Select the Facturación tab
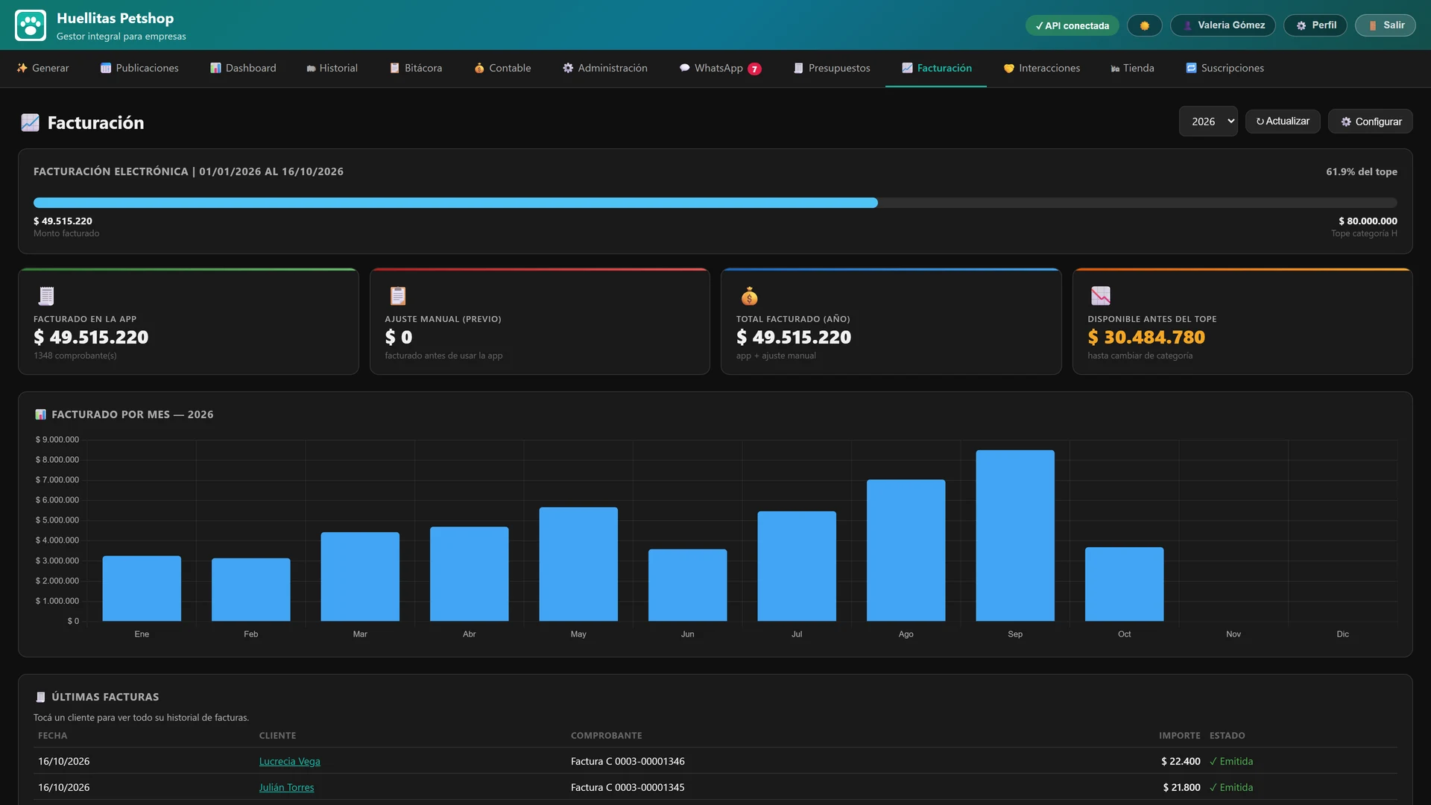1431x805 pixels. coord(936,68)
